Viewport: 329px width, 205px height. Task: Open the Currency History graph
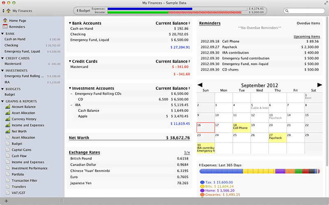24,119
